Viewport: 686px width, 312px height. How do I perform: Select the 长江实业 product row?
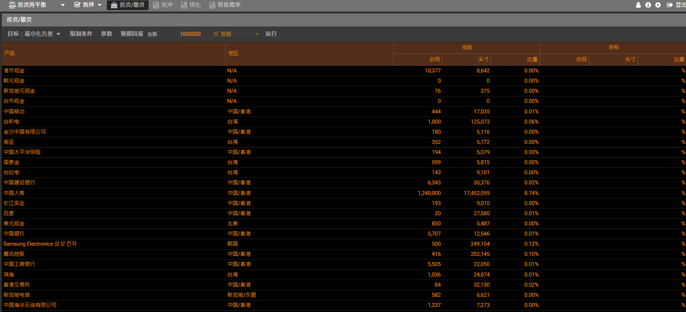(344, 203)
